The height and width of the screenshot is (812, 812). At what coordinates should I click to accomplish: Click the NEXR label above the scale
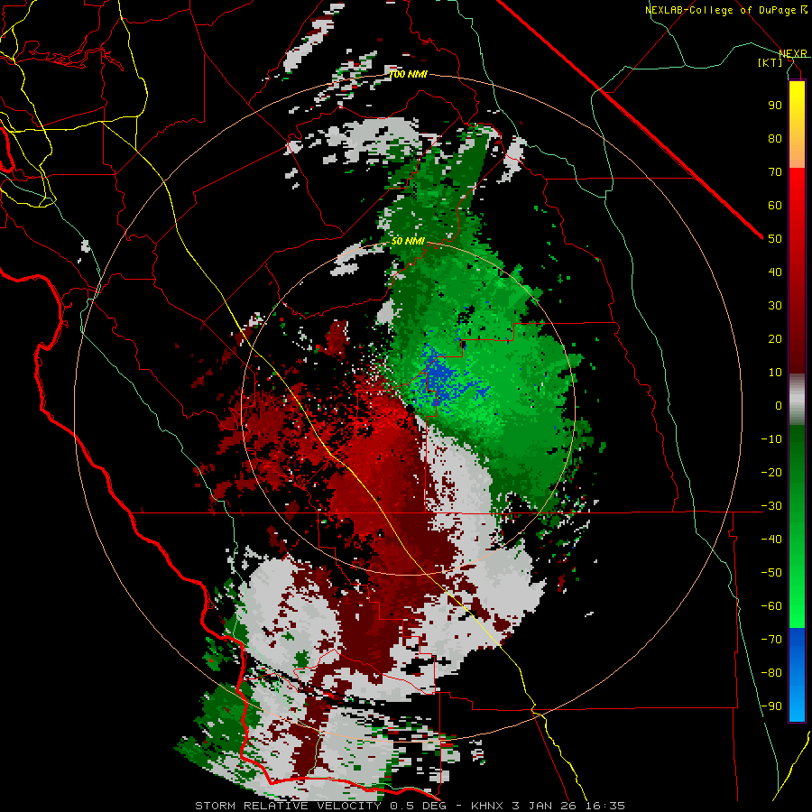(x=793, y=53)
